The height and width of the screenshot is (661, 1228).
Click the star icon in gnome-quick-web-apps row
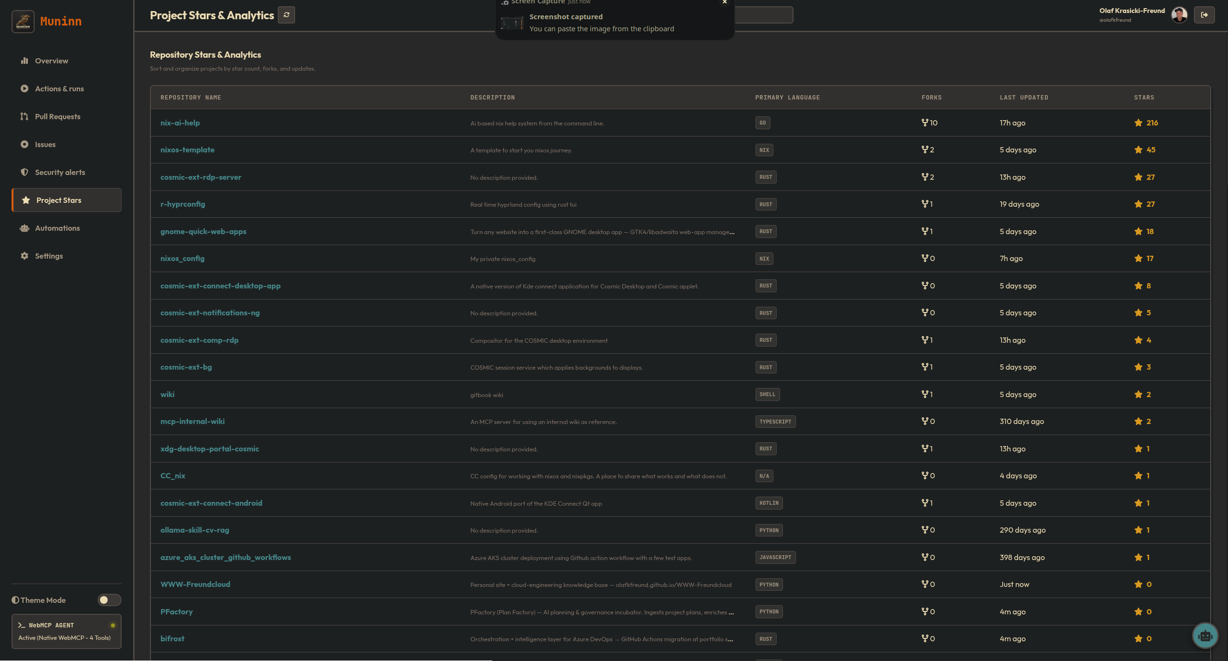click(1138, 231)
